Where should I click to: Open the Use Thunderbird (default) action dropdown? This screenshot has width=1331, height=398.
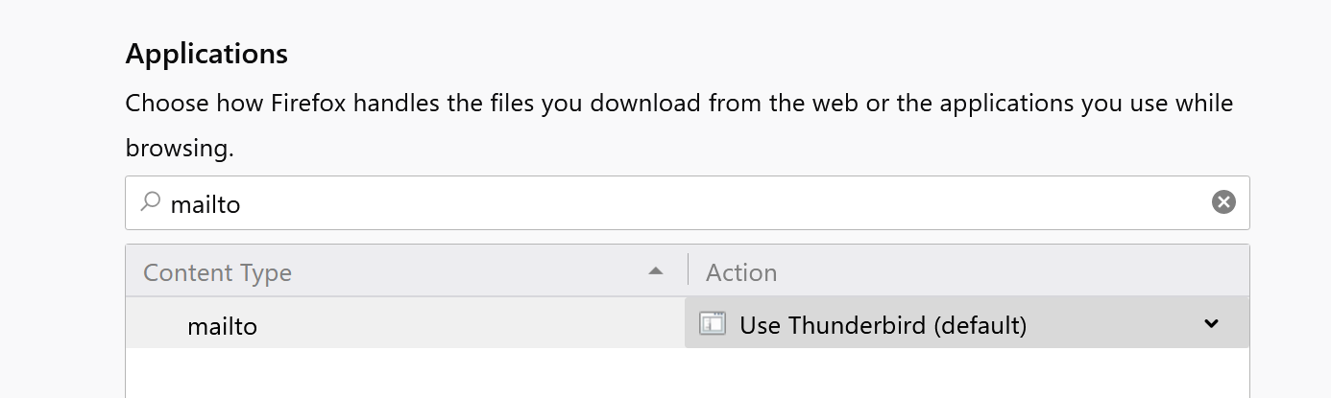point(967,323)
